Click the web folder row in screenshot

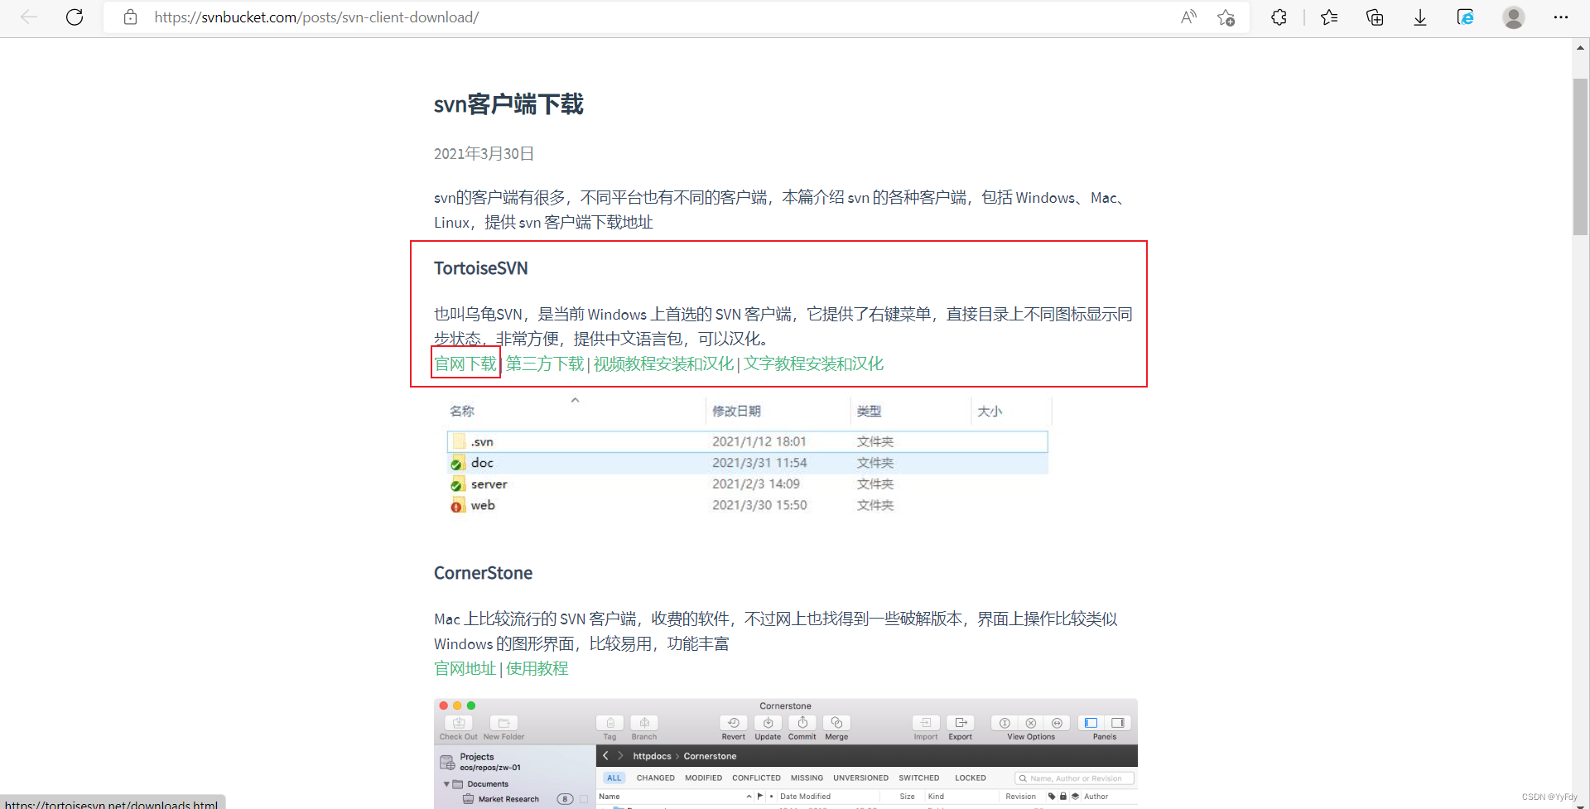point(747,505)
